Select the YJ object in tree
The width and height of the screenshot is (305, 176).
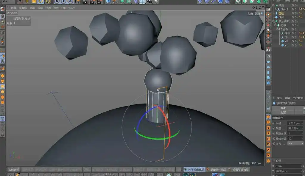[286, 45]
